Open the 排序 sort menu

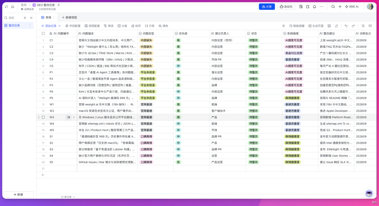tap(136, 26)
